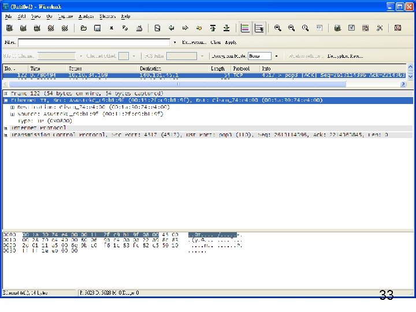Expand the Ethernet Destination field node
This screenshot has width=416, height=312.
(12, 107)
